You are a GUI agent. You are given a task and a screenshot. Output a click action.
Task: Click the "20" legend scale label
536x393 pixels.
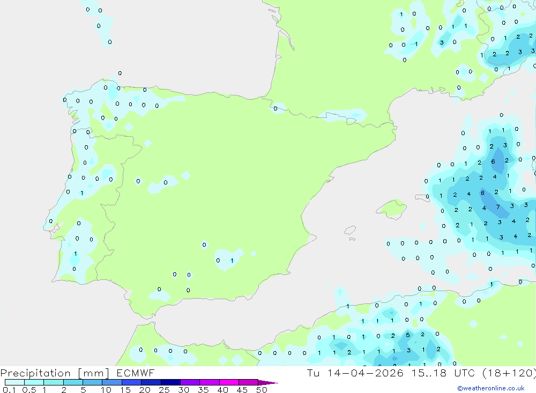pos(145,390)
